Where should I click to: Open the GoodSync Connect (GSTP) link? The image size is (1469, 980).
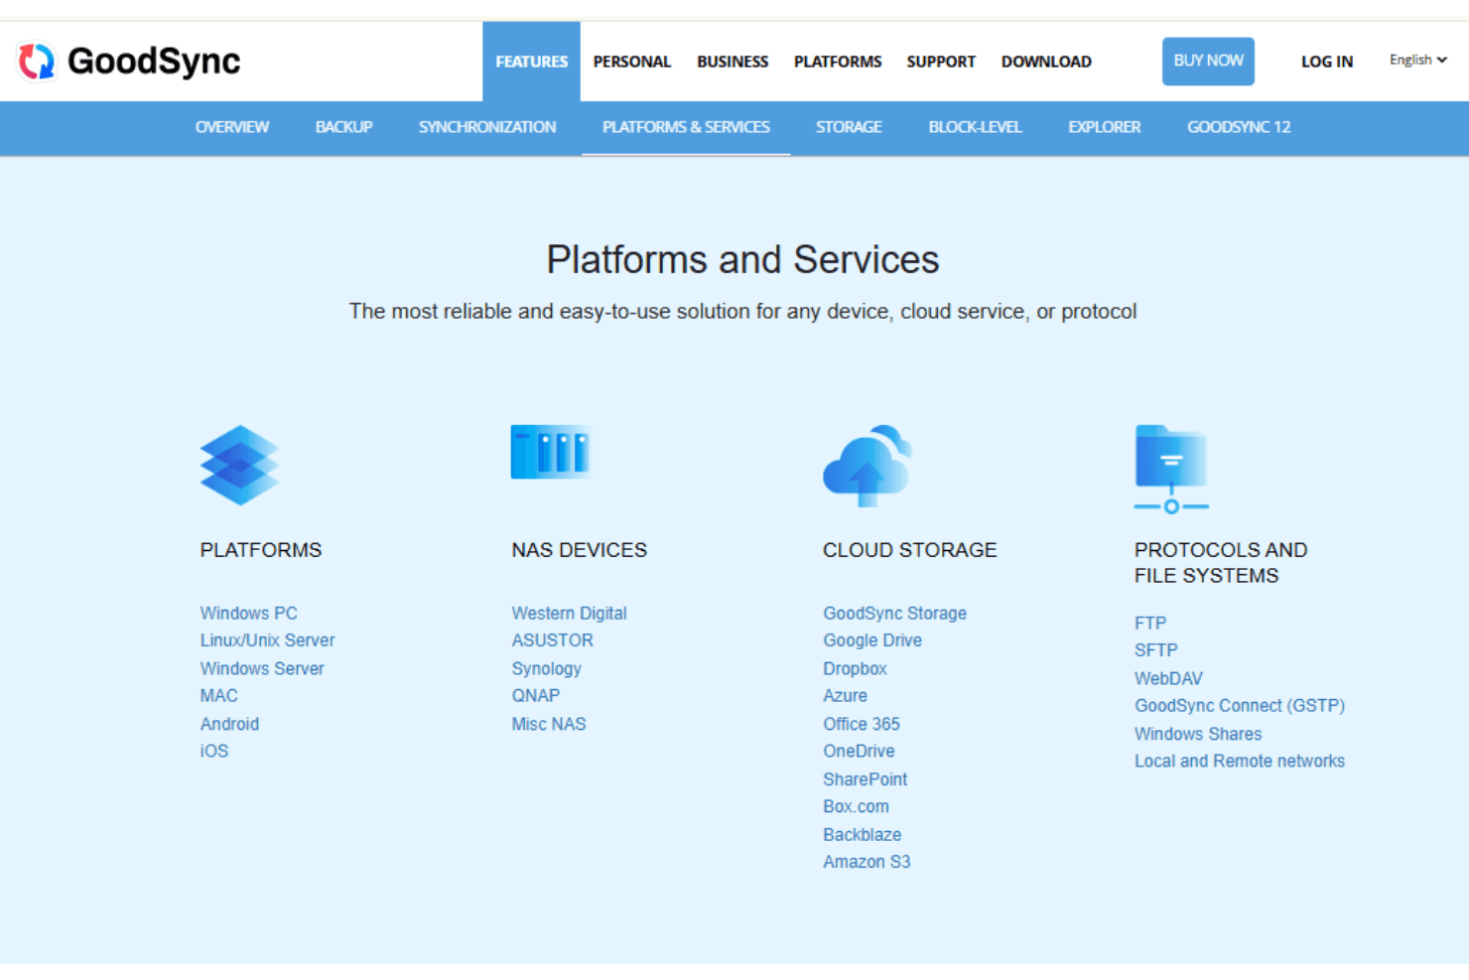[x=1240, y=706]
